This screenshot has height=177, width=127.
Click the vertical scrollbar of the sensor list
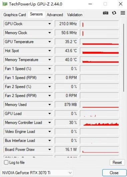coord(124,58)
